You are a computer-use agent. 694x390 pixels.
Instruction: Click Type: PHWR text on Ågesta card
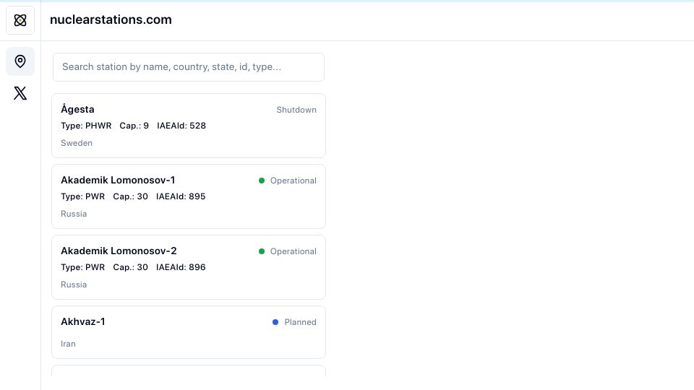click(x=86, y=126)
